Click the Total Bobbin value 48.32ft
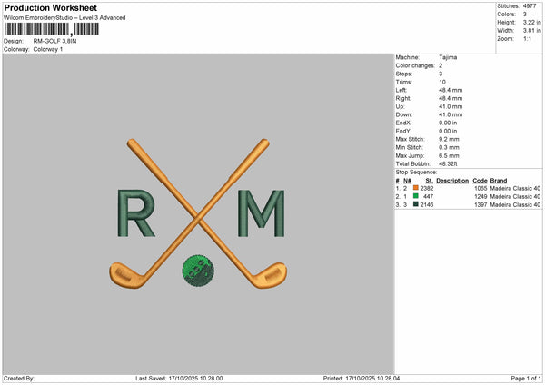The height and width of the screenshot is (385, 545). (448, 163)
